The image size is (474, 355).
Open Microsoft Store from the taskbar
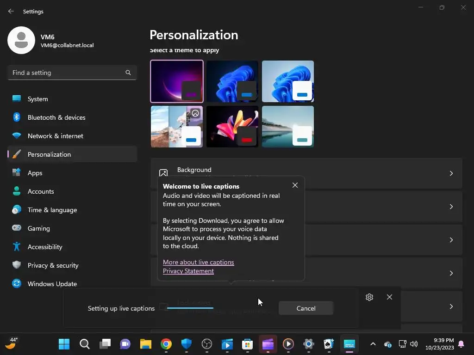pyautogui.click(x=247, y=344)
